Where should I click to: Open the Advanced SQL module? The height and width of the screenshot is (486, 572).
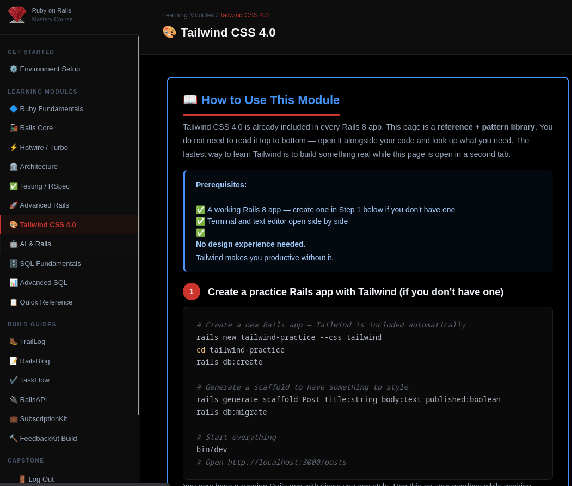click(x=69, y=283)
